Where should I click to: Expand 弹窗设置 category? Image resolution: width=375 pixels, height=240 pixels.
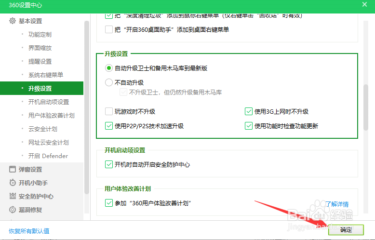[30, 169]
